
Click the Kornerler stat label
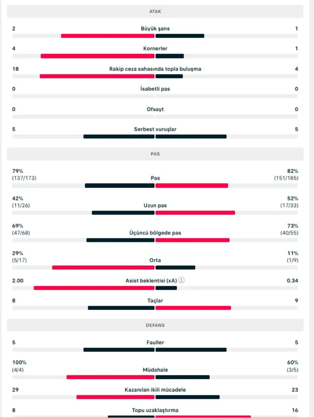(x=155, y=49)
